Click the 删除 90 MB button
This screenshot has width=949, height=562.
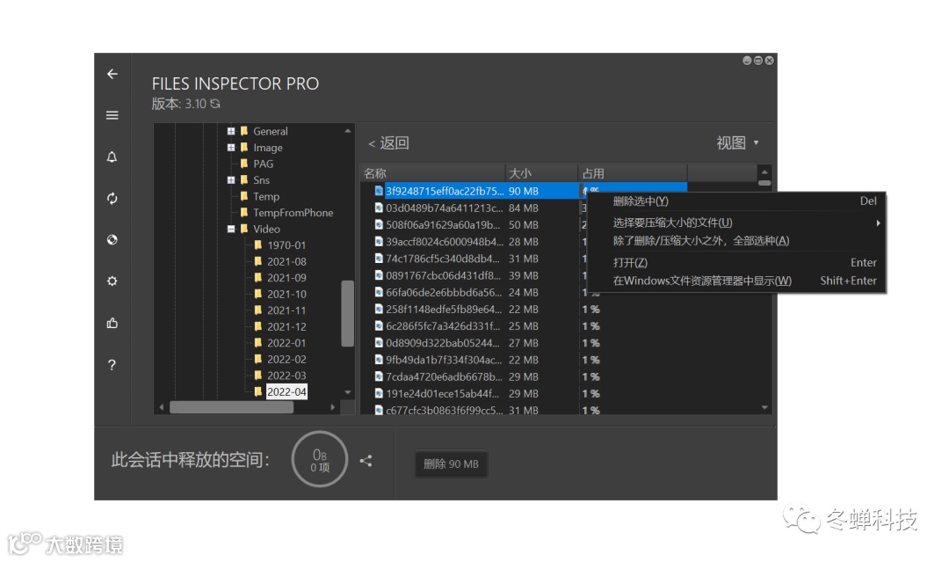[x=451, y=463]
